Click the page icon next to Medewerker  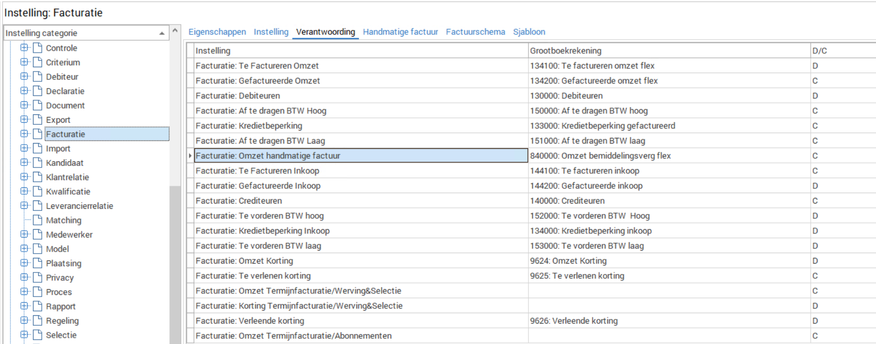coord(37,234)
